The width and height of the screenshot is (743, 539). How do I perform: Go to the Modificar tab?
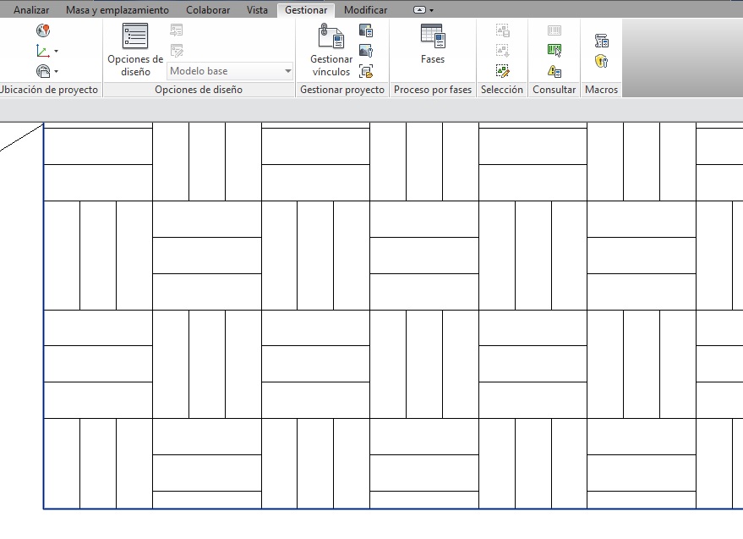coord(365,10)
